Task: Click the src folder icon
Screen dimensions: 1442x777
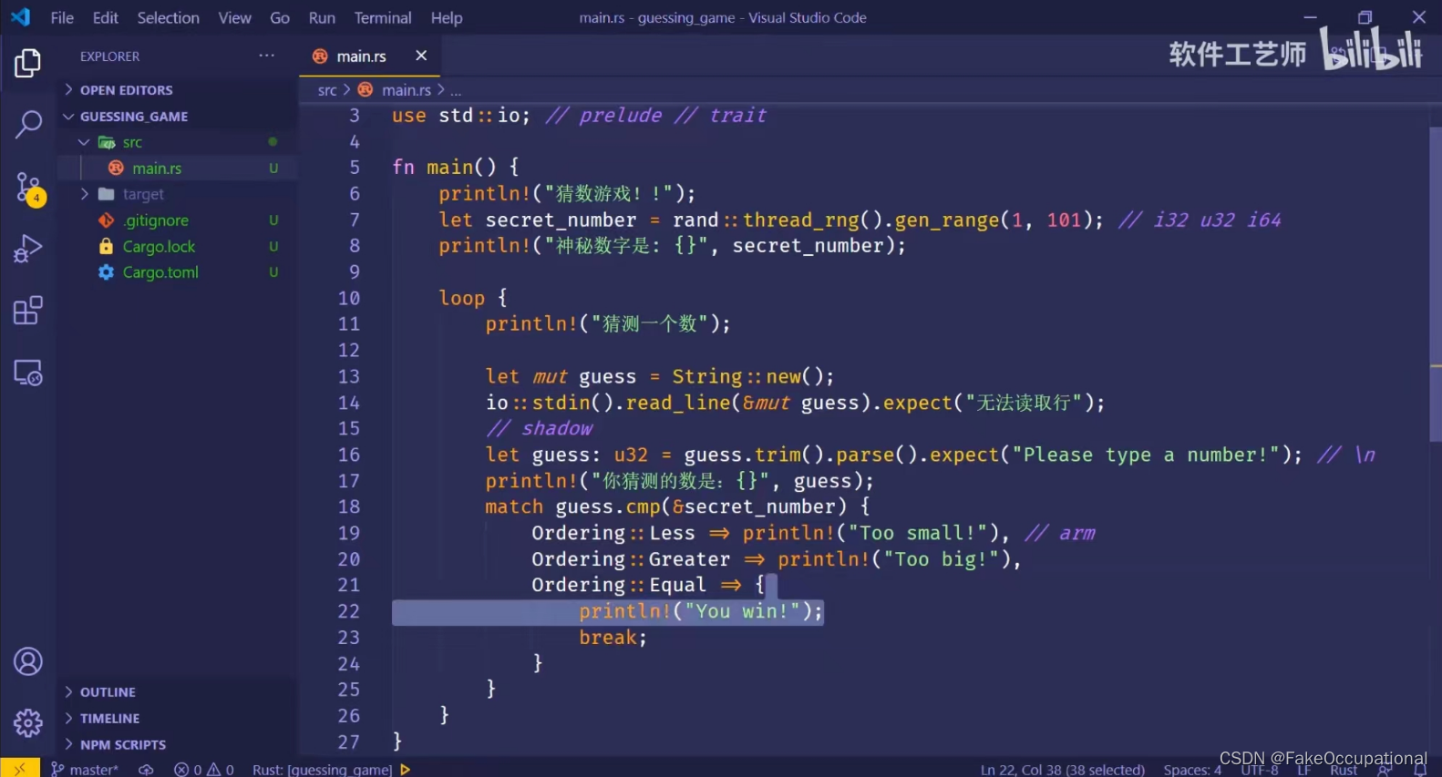Action: (107, 142)
